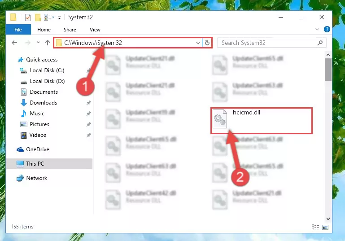Viewport: 345px width, 241px height.
Task: Select the hcicmd.dll file name
Action: (x=246, y=113)
